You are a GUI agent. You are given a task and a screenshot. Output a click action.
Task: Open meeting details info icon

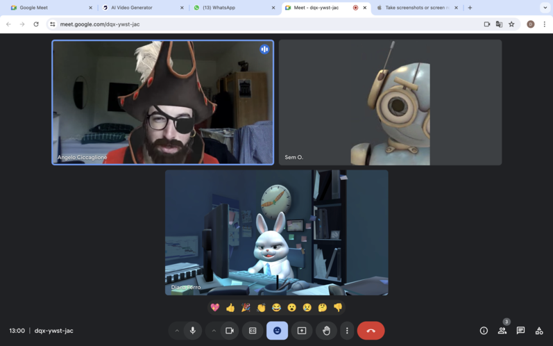(x=484, y=331)
